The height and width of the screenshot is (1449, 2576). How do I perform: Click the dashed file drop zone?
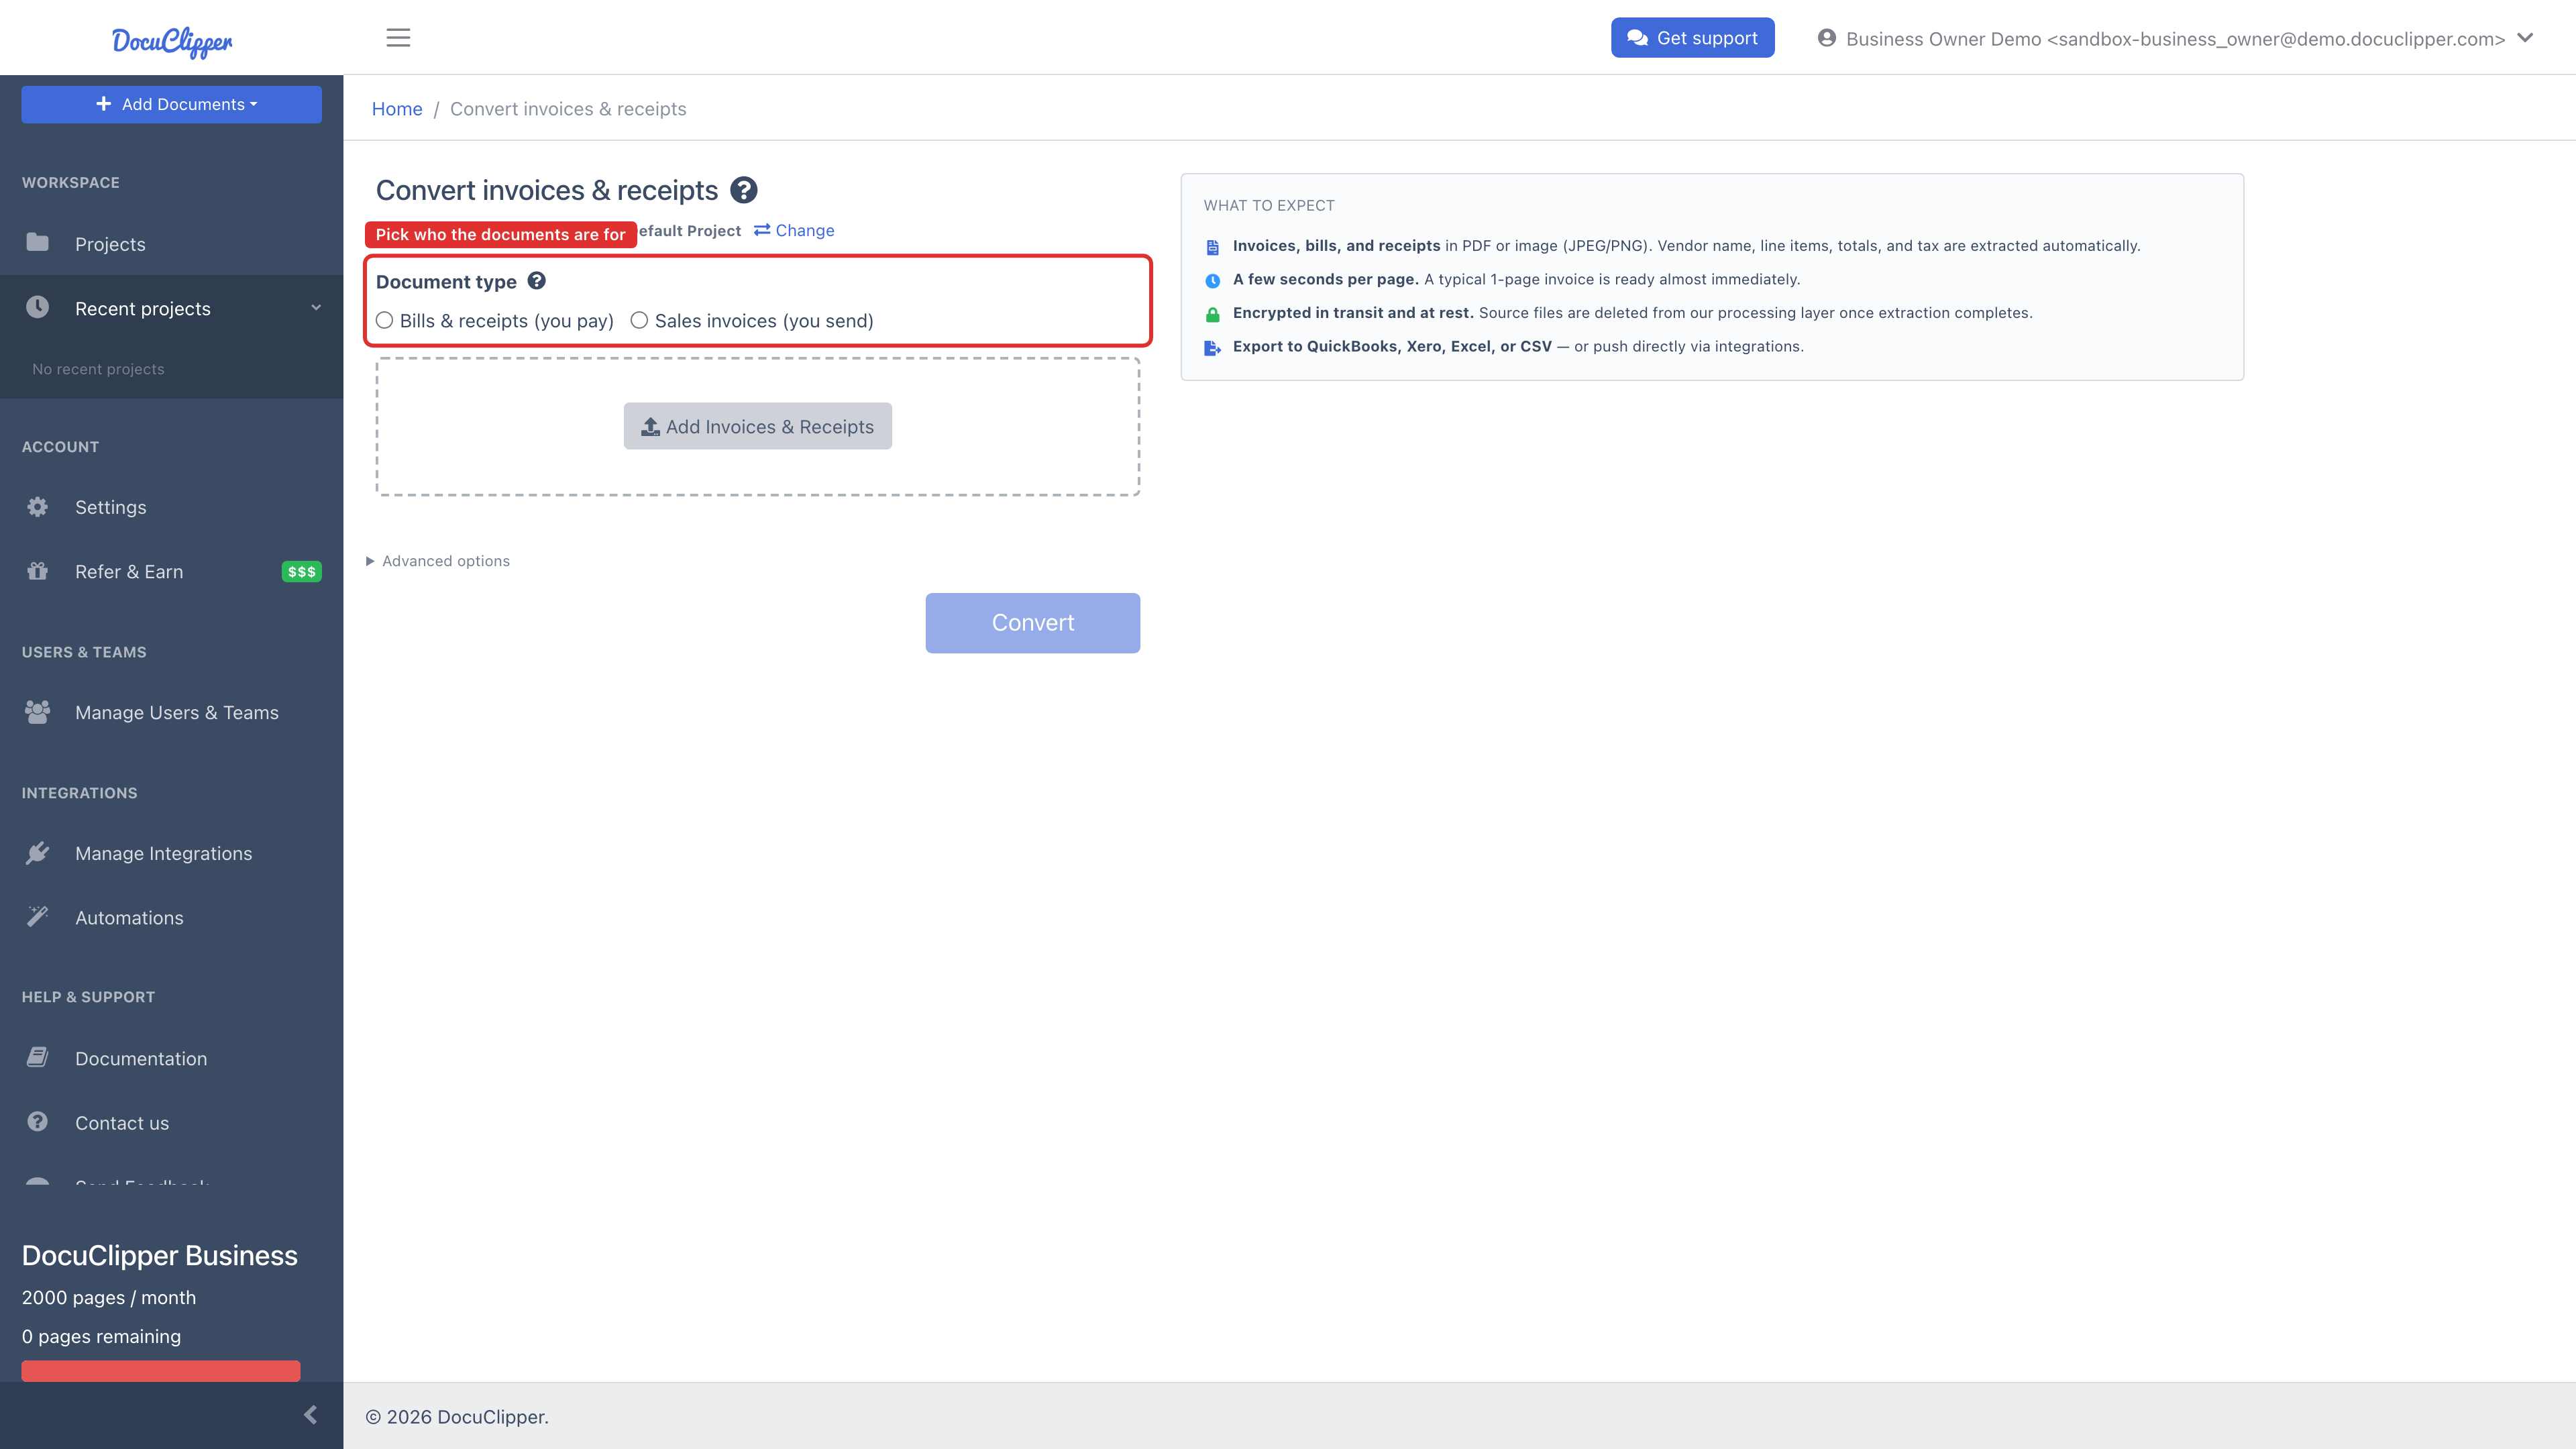[757, 427]
